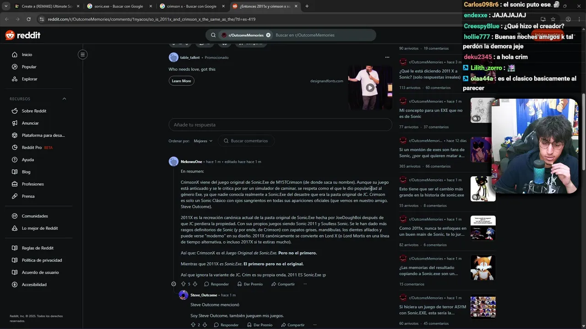
Task: Open Tails thumbnail of memorias del resultado post
Action: coord(483,267)
